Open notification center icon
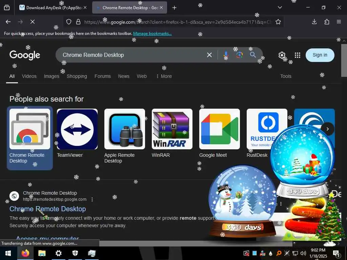 (x=336, y=253)
